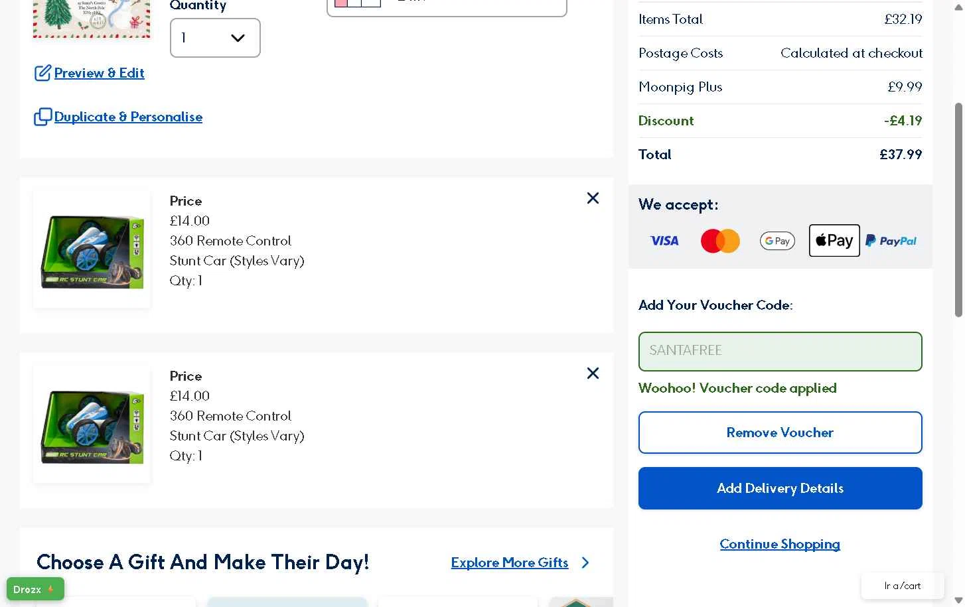Click the Explore More Gifts link
This screenshot has height=607, width=965.
point(509,563)
